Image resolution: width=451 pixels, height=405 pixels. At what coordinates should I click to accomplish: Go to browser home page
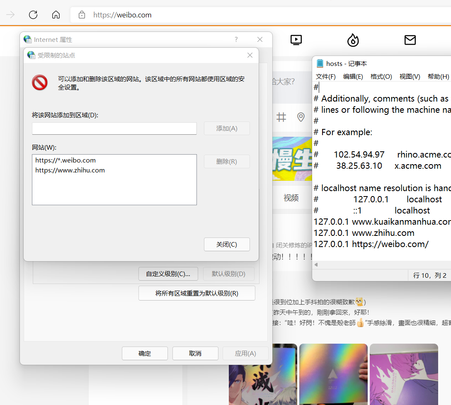tap(56, 15)
